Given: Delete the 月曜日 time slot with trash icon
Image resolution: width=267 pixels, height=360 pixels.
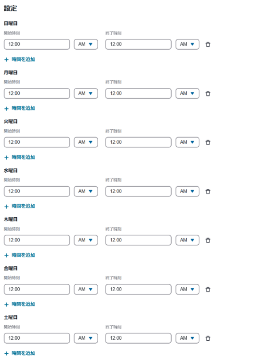Looking at the screenshot, I should 208,94.
